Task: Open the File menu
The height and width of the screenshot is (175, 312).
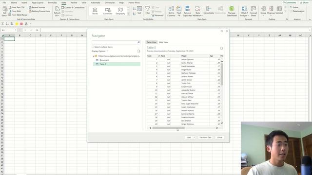Action: pyautogui.click(x=4, y=3)
